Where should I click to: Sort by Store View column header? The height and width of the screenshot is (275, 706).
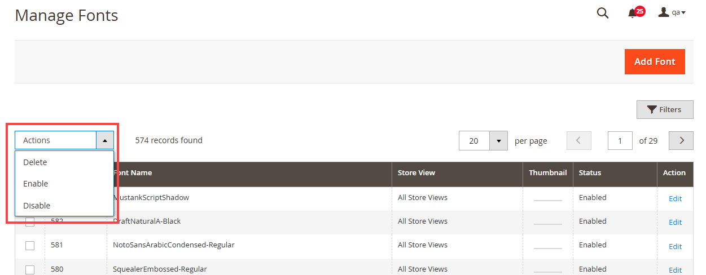(x=416, y=173)
